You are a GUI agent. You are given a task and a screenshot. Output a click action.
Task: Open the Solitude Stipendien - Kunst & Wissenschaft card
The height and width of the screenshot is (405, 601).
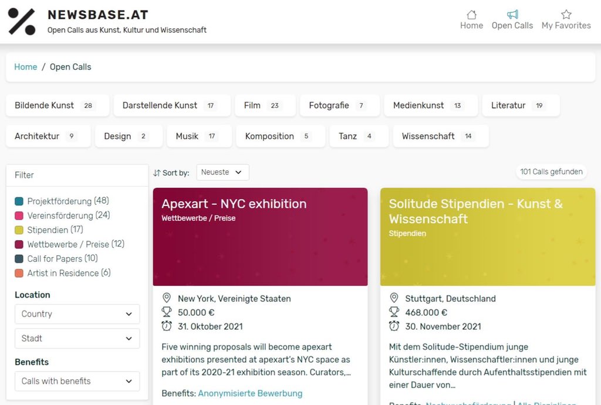tap(475, 211)
